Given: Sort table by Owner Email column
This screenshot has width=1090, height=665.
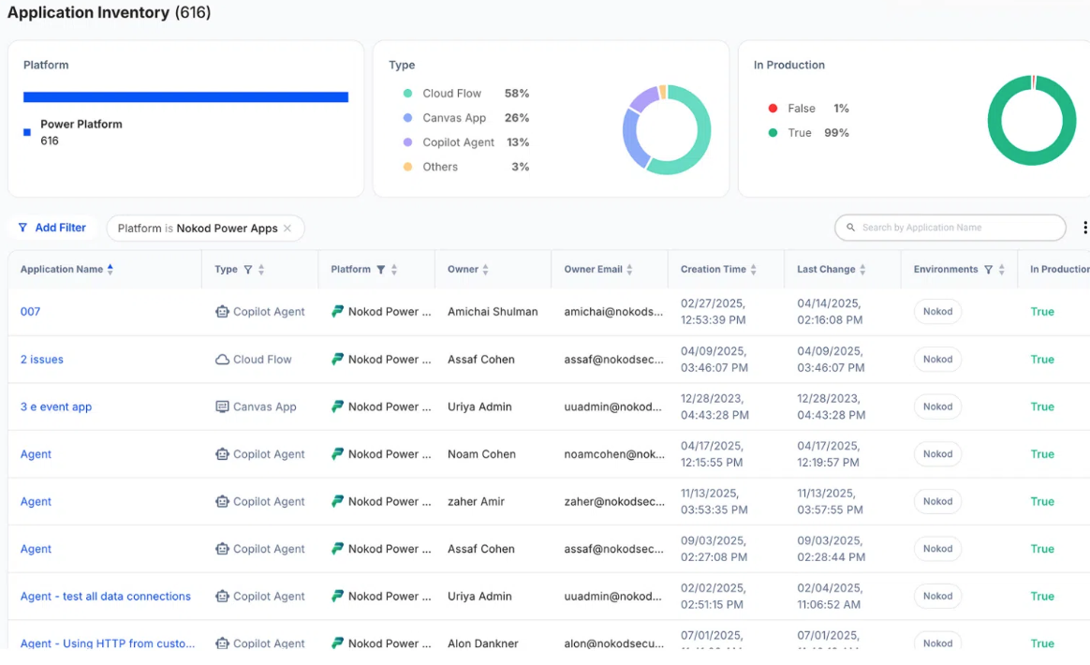Looking at the screenshot, I should coord(629,270).
